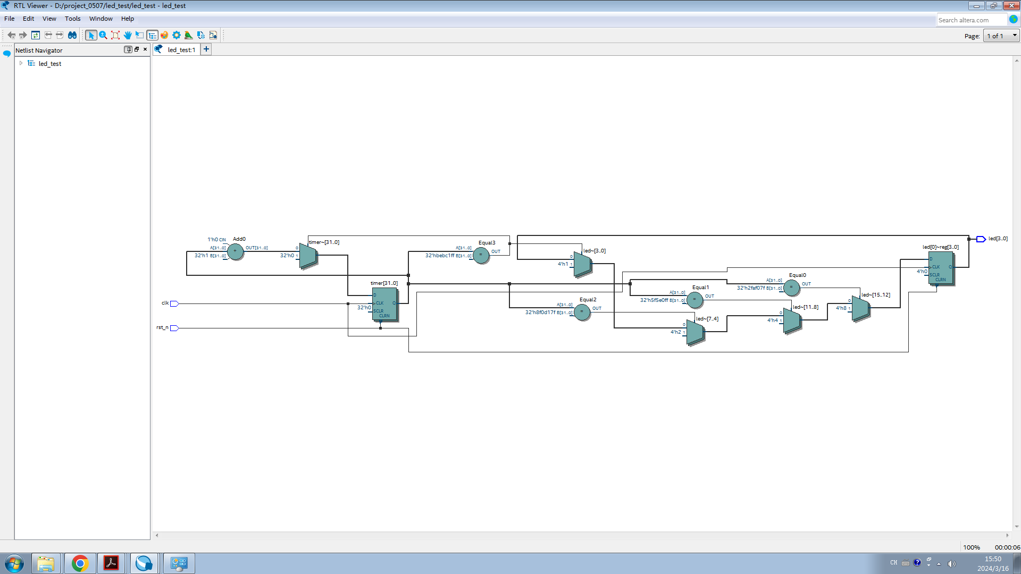Select the led[0]~reg[3..0] register block
1021x574 pixels.
click(941, 268)
